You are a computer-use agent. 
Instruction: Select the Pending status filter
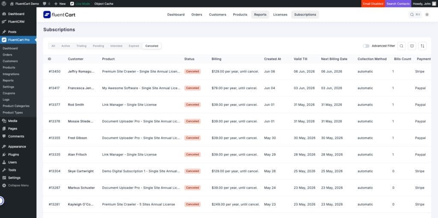98,46
